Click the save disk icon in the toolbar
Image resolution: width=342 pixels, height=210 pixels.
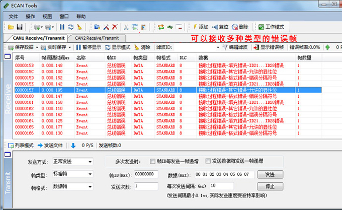(x=20, y=27)
